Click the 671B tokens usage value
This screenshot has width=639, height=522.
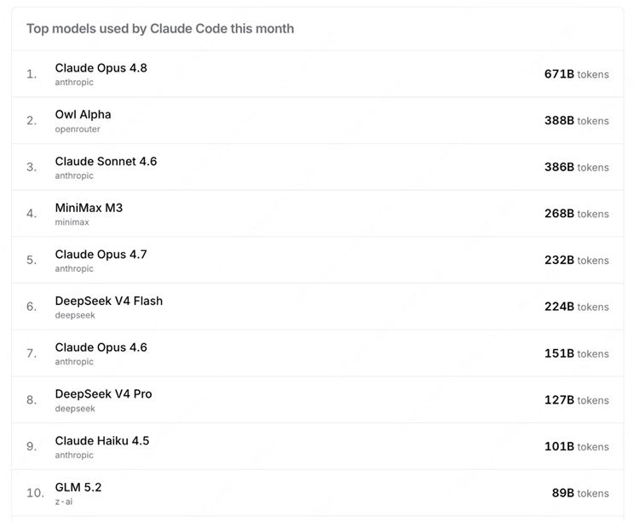pos(577,74)
